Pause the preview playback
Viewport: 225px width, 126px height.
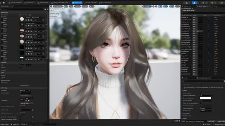click(x=177, y=121)
